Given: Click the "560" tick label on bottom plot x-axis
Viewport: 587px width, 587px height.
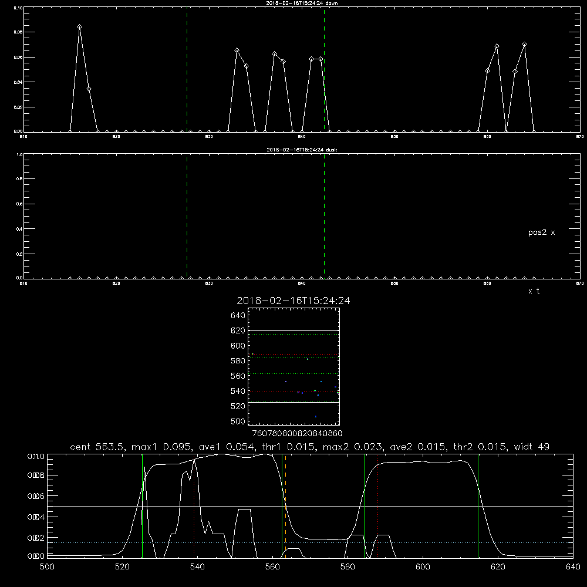Looking at the screenshot, I should [272, 567].
